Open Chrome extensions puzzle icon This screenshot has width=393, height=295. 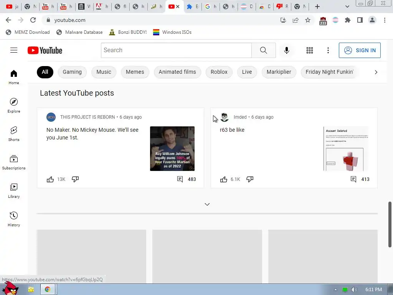348,20
